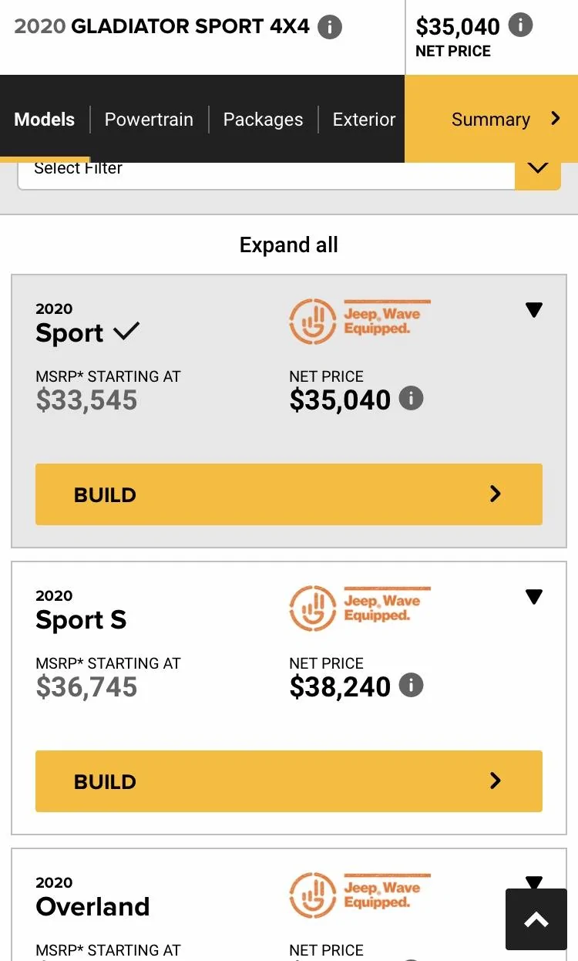Tap info icon next to header $35,040 price
Screen dimensions: 578x961
coord(520,25)
